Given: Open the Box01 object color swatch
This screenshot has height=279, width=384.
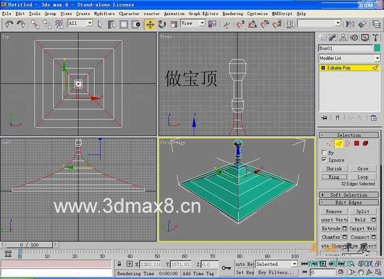Looking at the screenshot, I should click(377, 48).
